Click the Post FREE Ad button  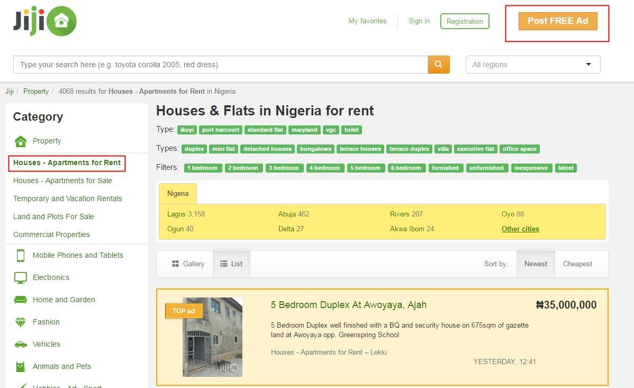click(x=558, y=21)
